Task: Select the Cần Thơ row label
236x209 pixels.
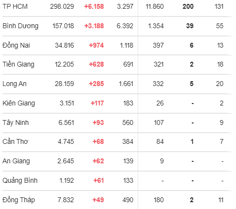Action: (16, 141)
